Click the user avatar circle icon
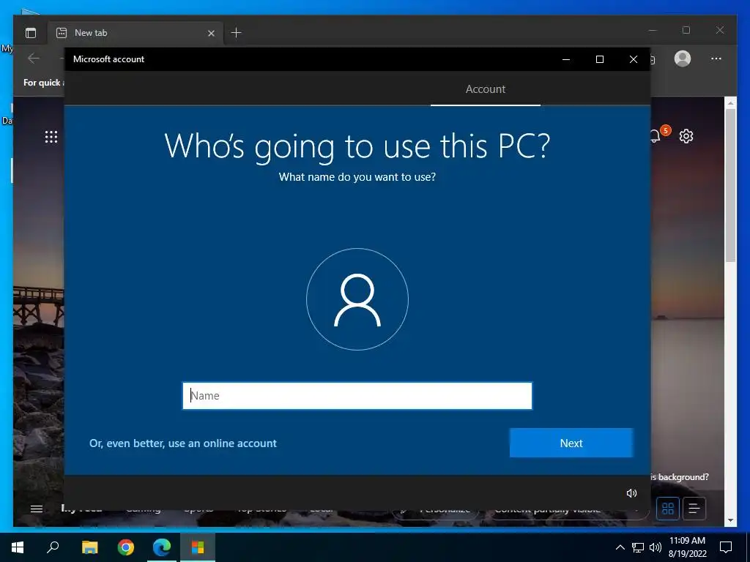This screenshot has width=750, height=562. coord(357,299)
